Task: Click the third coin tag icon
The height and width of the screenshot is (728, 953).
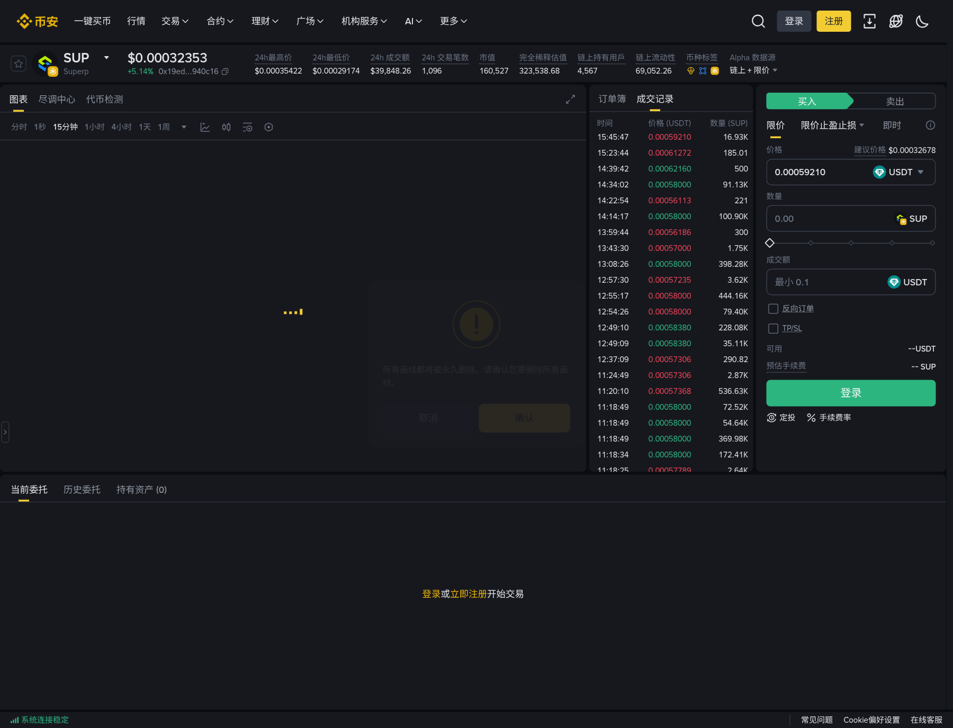Action: click(715, 70)
